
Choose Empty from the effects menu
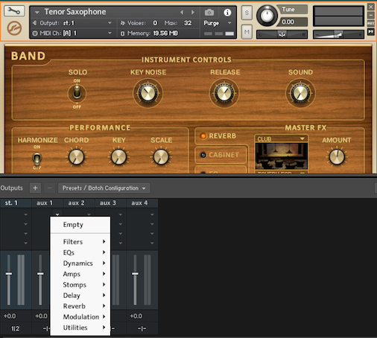[80, 225]
